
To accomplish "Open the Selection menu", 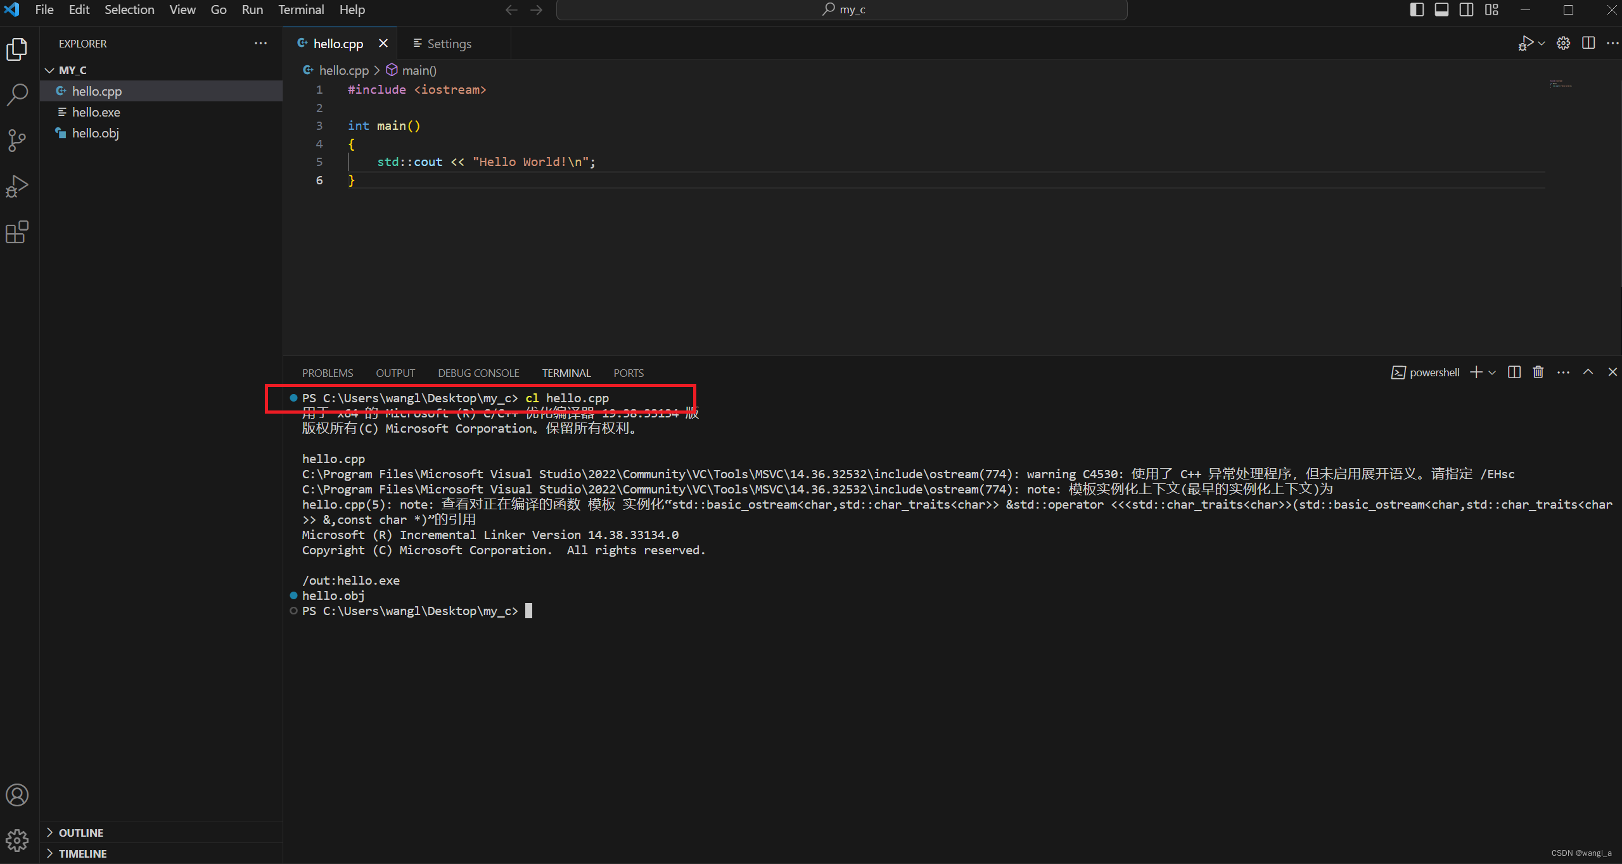I will click(x=129, y=10).
